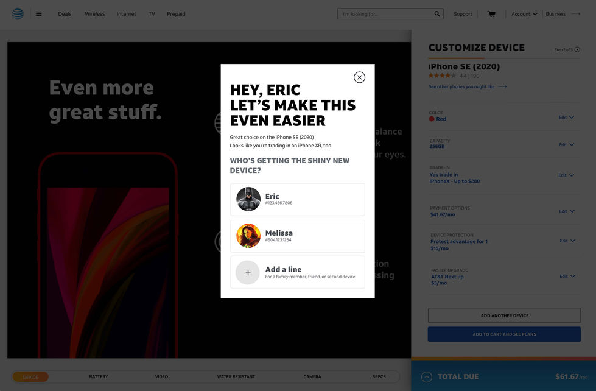The height and width of the screenshot is (391, 596).
Task: Open the Internet menu
Action: coord(126,13)
